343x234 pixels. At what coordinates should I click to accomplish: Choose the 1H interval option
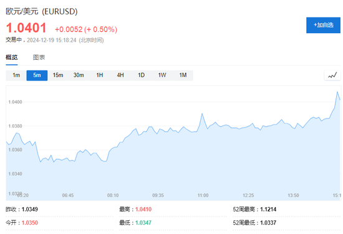point(100,76)
